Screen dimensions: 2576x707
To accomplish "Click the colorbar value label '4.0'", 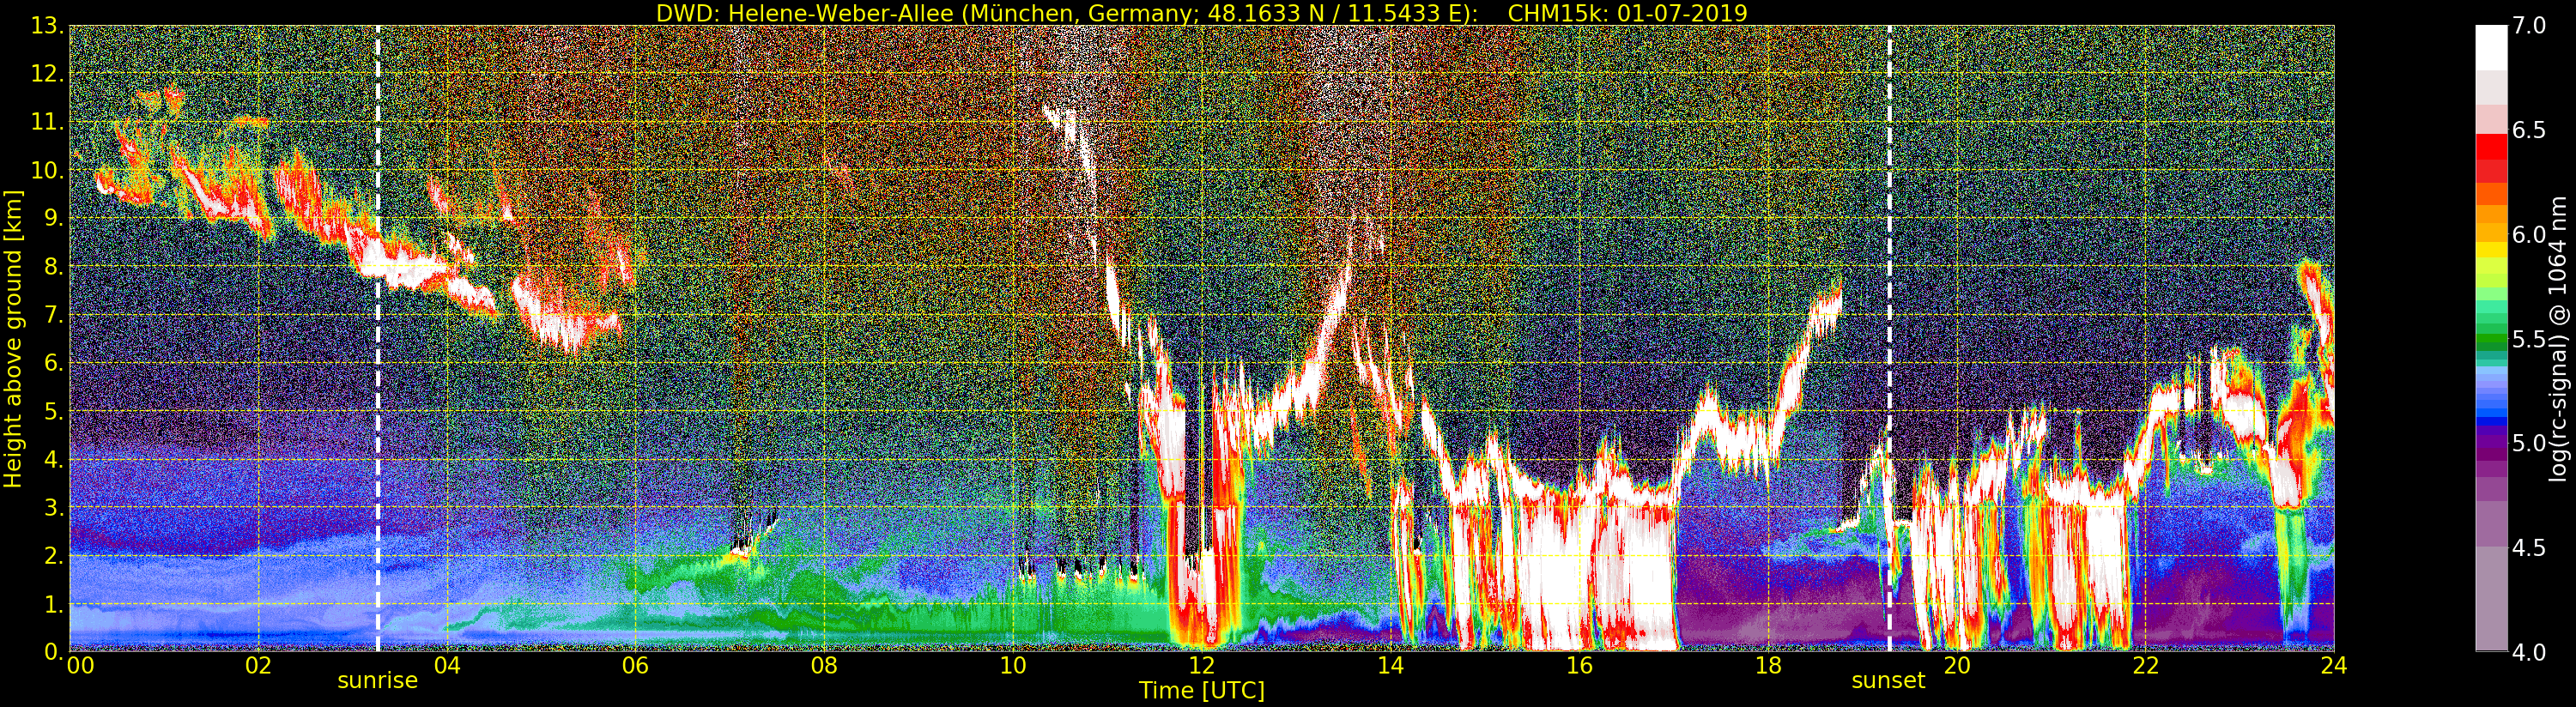I will (2530, 652).
